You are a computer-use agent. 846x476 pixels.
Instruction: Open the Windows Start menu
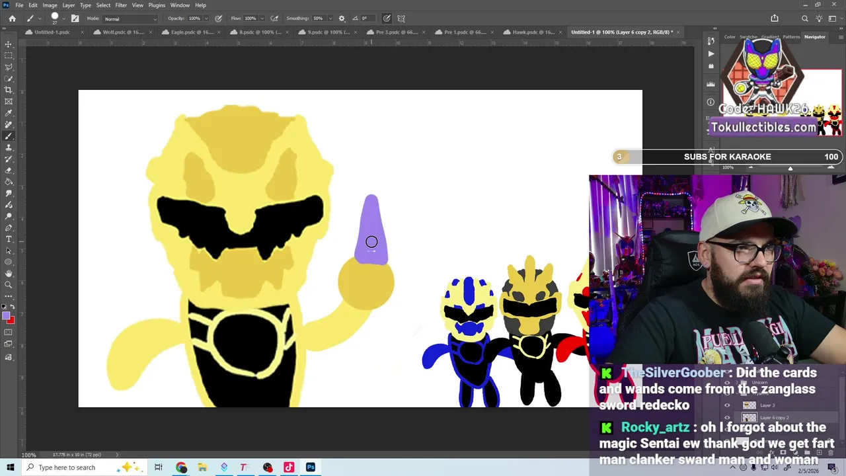10,467
